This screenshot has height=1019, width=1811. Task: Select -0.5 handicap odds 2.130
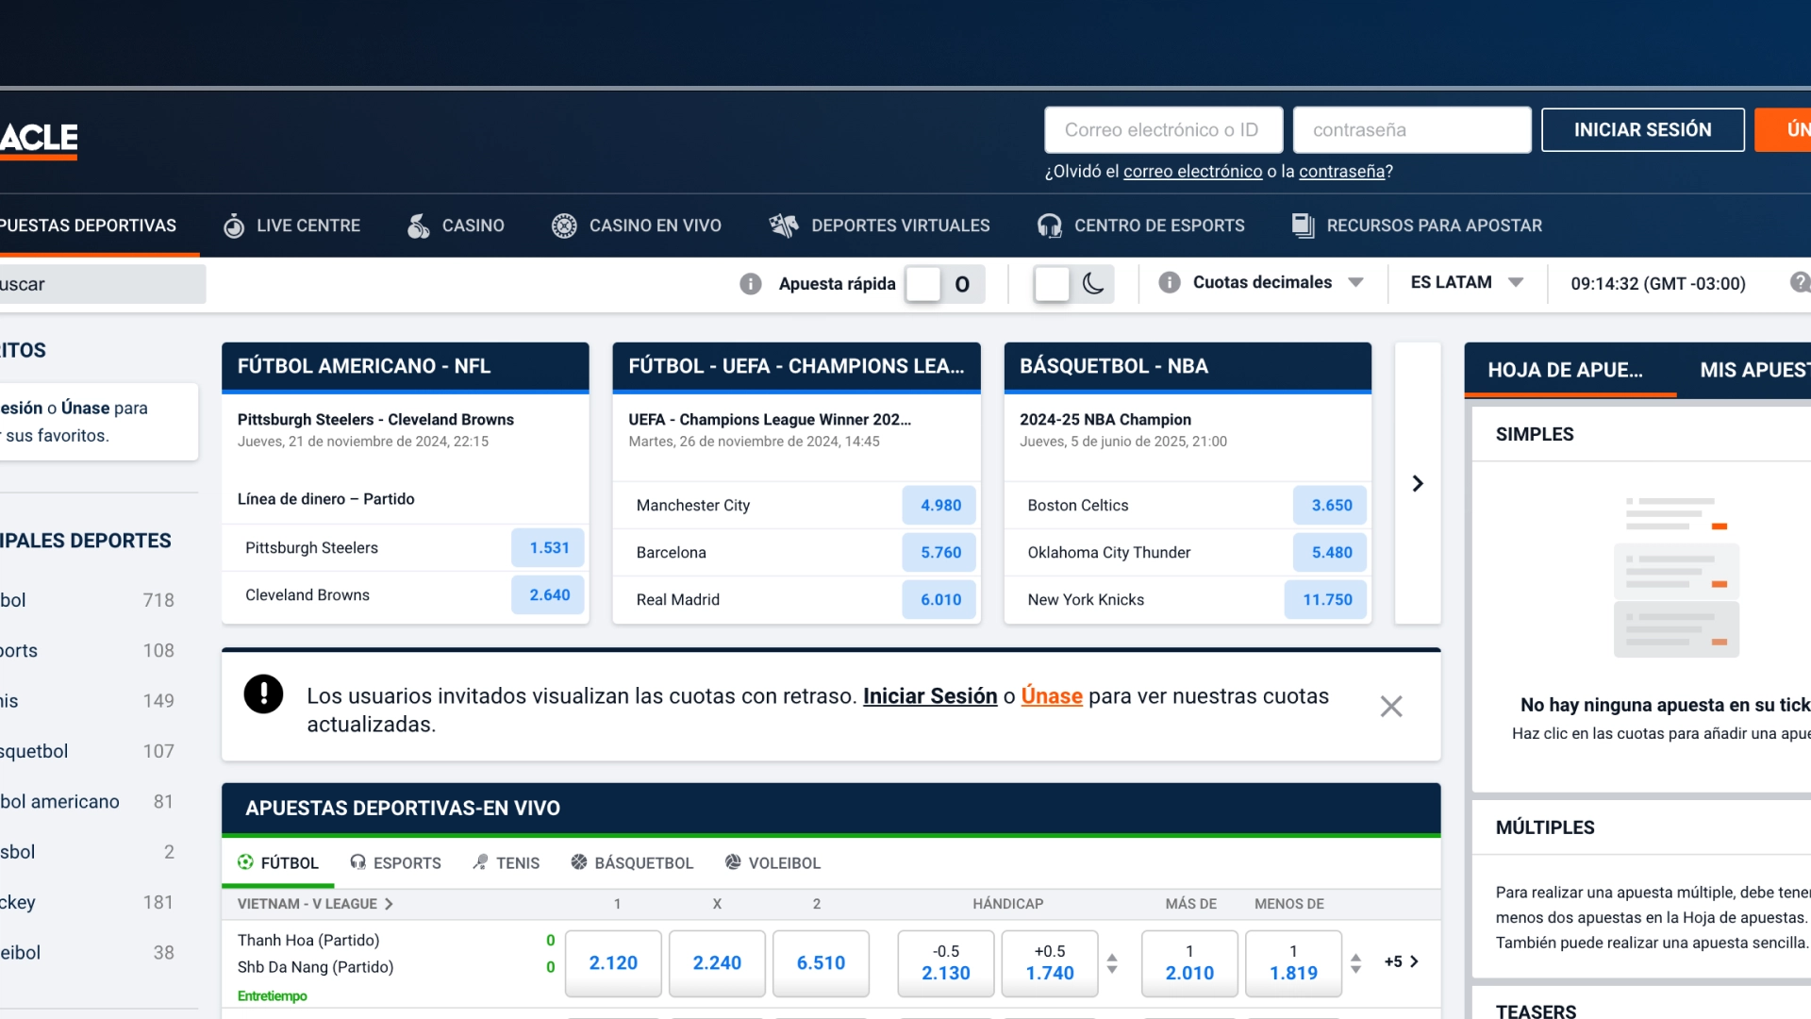click(x=946, y=963)
